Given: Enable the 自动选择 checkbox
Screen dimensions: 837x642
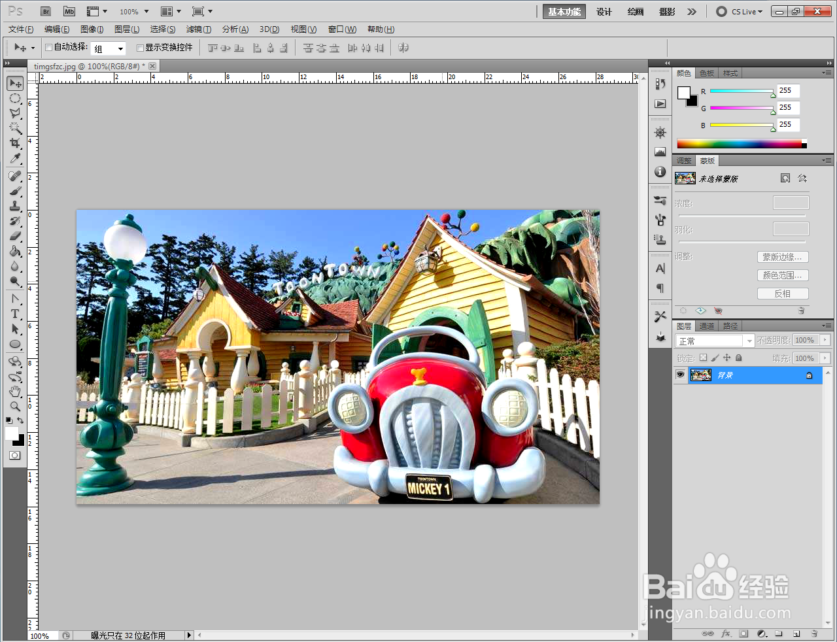Looking at the screenshot, I should tap(48, 48).
